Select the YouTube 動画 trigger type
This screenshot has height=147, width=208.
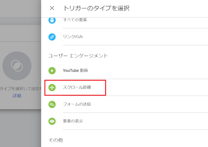tap(75, 71)
